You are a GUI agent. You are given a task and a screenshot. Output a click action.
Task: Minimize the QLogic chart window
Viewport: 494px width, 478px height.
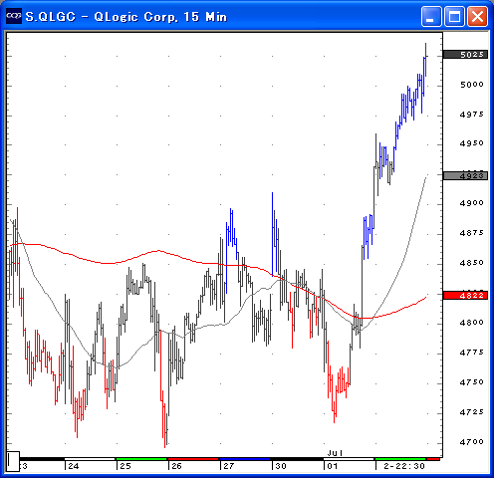[x=431, y=16]
